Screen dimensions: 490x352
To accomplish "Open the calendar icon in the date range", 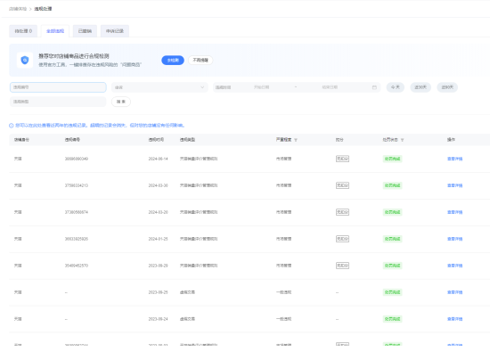I will [374, 87].
